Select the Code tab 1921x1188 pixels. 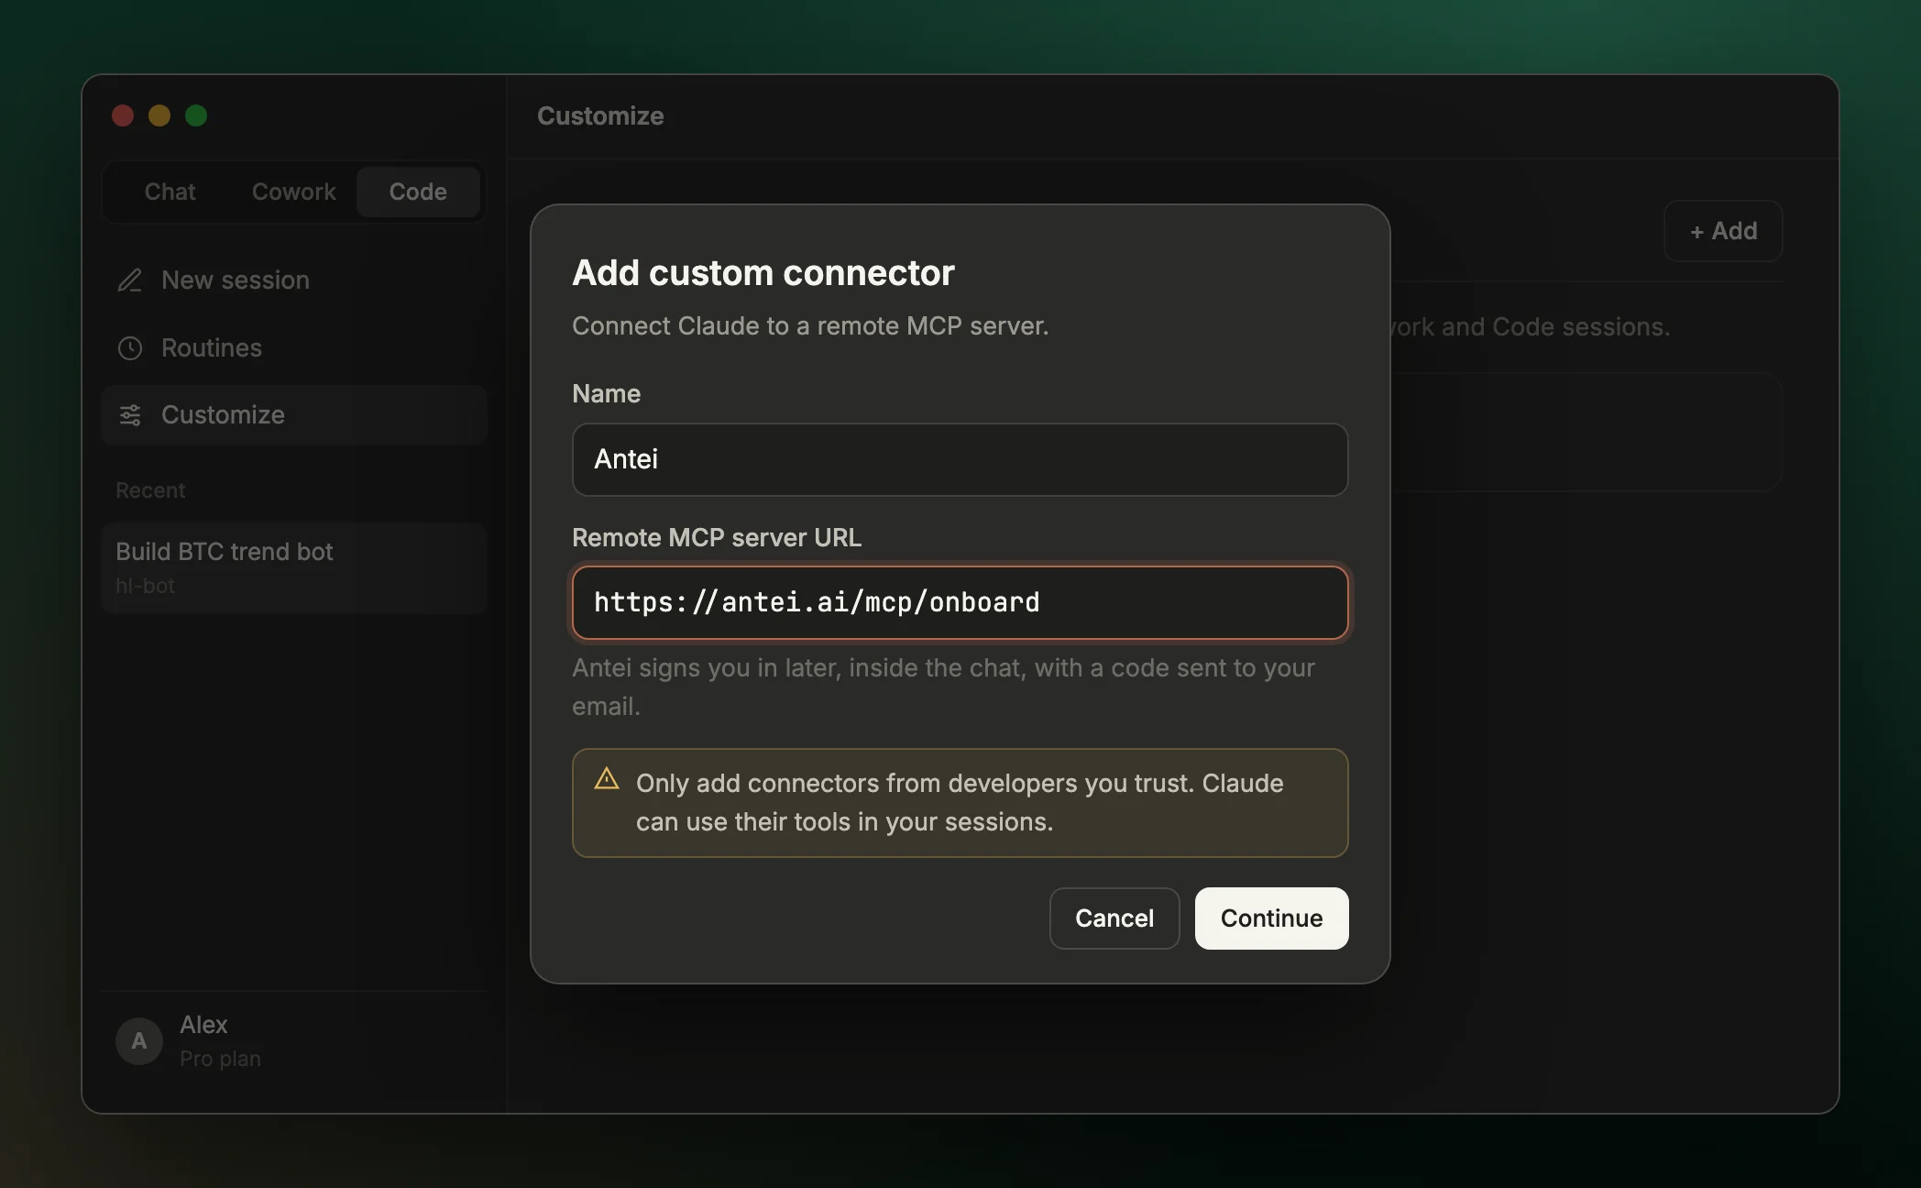tap(418, 192)
